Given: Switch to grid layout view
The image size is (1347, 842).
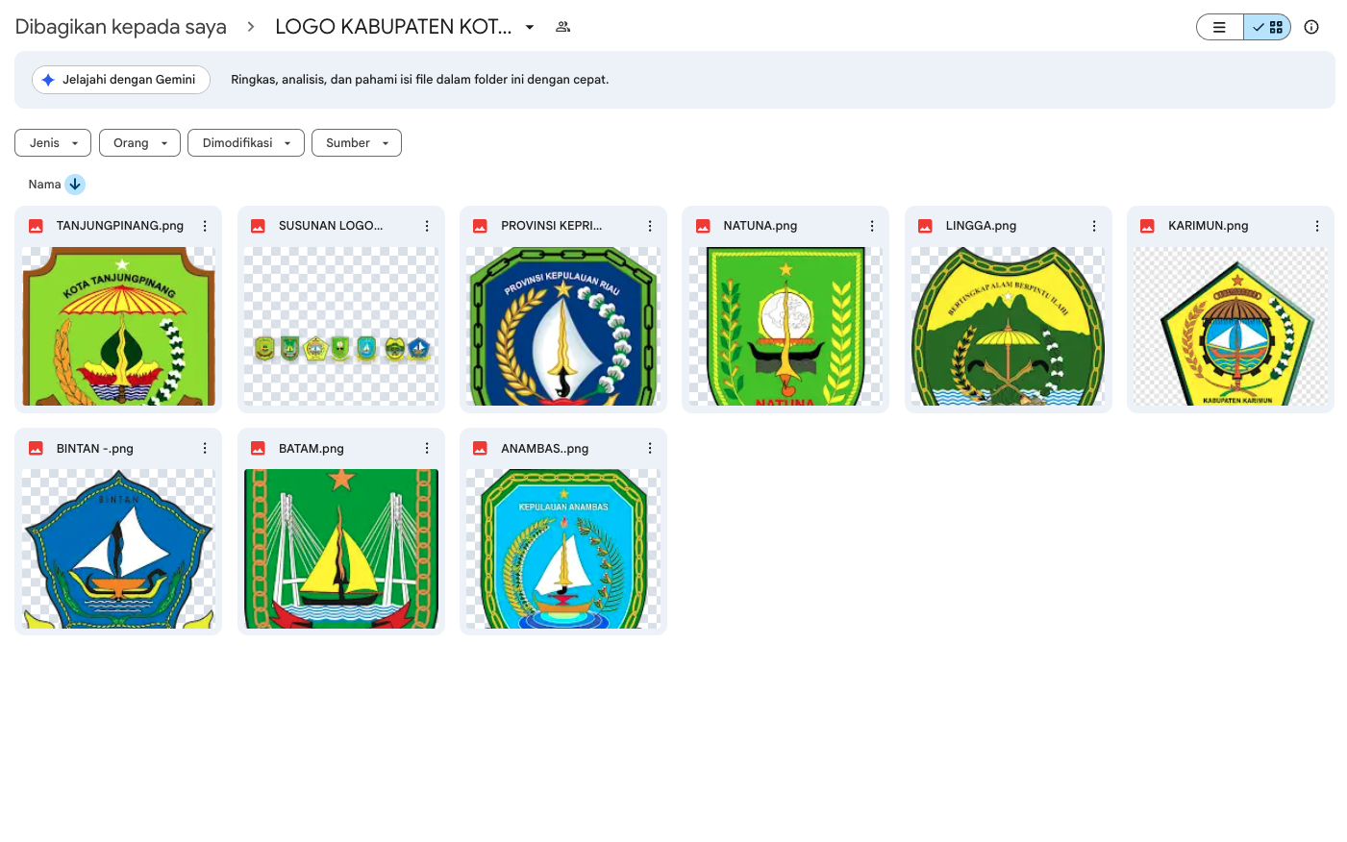Looking at the screenshot, I should [1267, 27].
